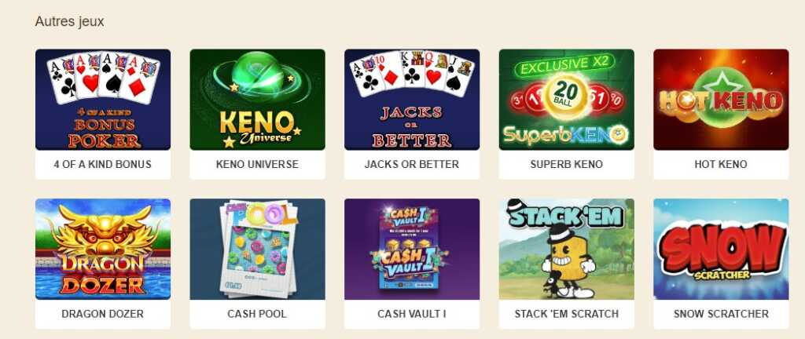Open the Dragon Dozer game thumbnail
This screenshot has height=339, width=805.
coord(103,249)
